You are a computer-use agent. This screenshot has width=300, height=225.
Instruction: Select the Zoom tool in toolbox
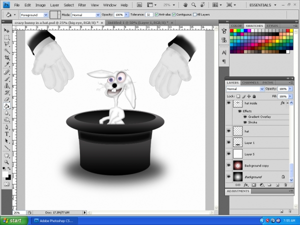6,162
